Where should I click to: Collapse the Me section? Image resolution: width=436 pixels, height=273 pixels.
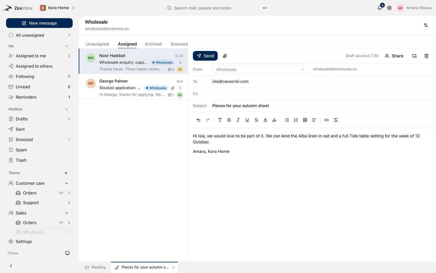[x=67, y=46]
